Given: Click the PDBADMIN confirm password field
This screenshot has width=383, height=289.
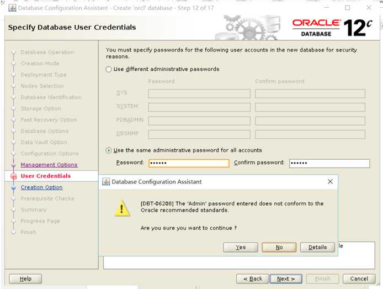Looking at the screenshot, I should [310, 120].
